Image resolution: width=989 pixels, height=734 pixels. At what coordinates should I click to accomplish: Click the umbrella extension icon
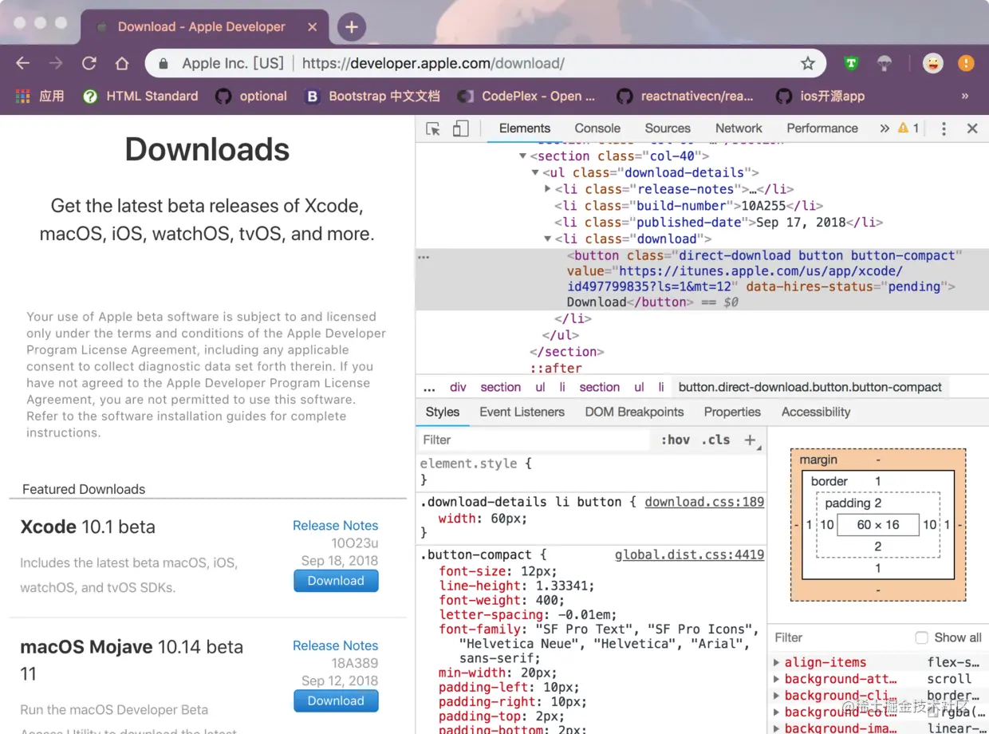pos(885,64)
